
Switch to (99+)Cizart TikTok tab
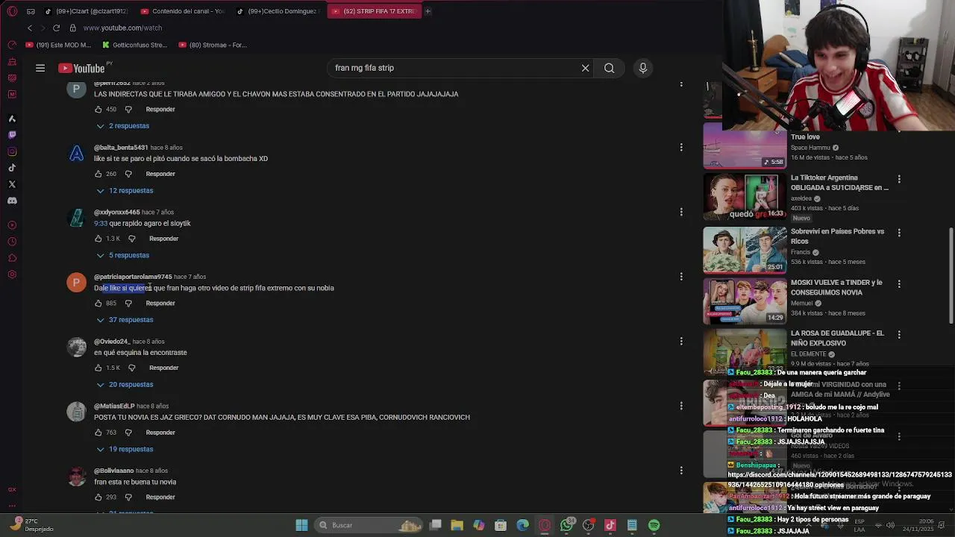[86, 11]
